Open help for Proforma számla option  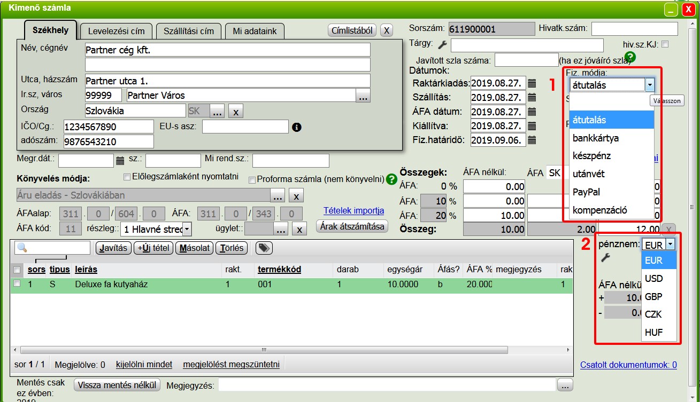click(392, 179)
